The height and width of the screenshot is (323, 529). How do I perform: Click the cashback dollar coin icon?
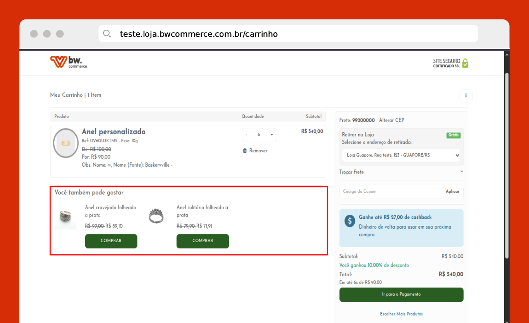pos(350,221)
